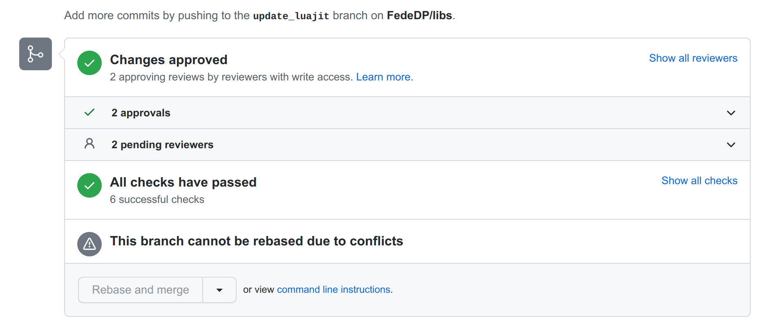Viewport: 765px width, 325px height.
Task: Click the green checkmark beside Changes approved
Action: [x=89, y=63]
